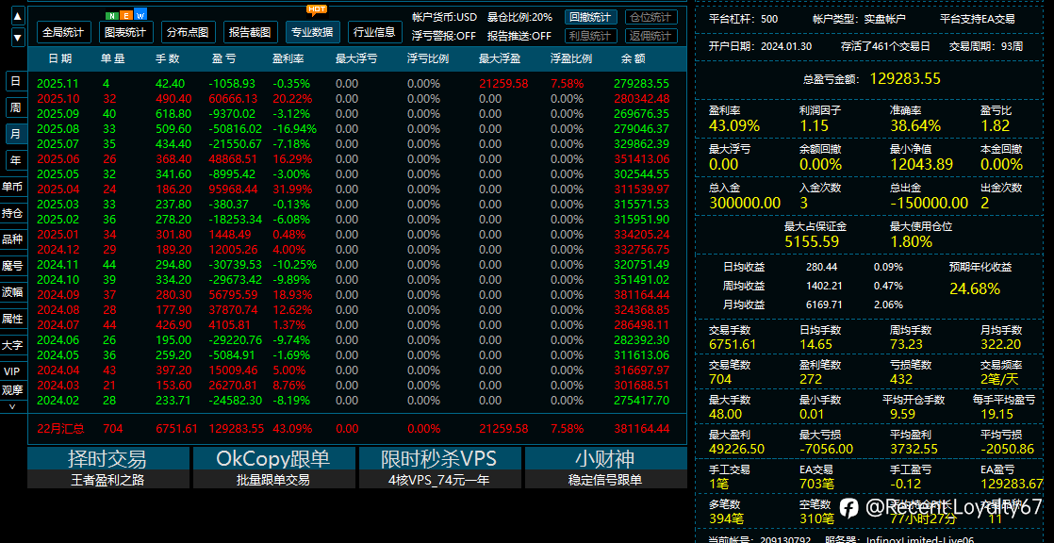Click the 平台杠杆: 500 text
The image size is (1054, 543).
[x=744, y=20]
